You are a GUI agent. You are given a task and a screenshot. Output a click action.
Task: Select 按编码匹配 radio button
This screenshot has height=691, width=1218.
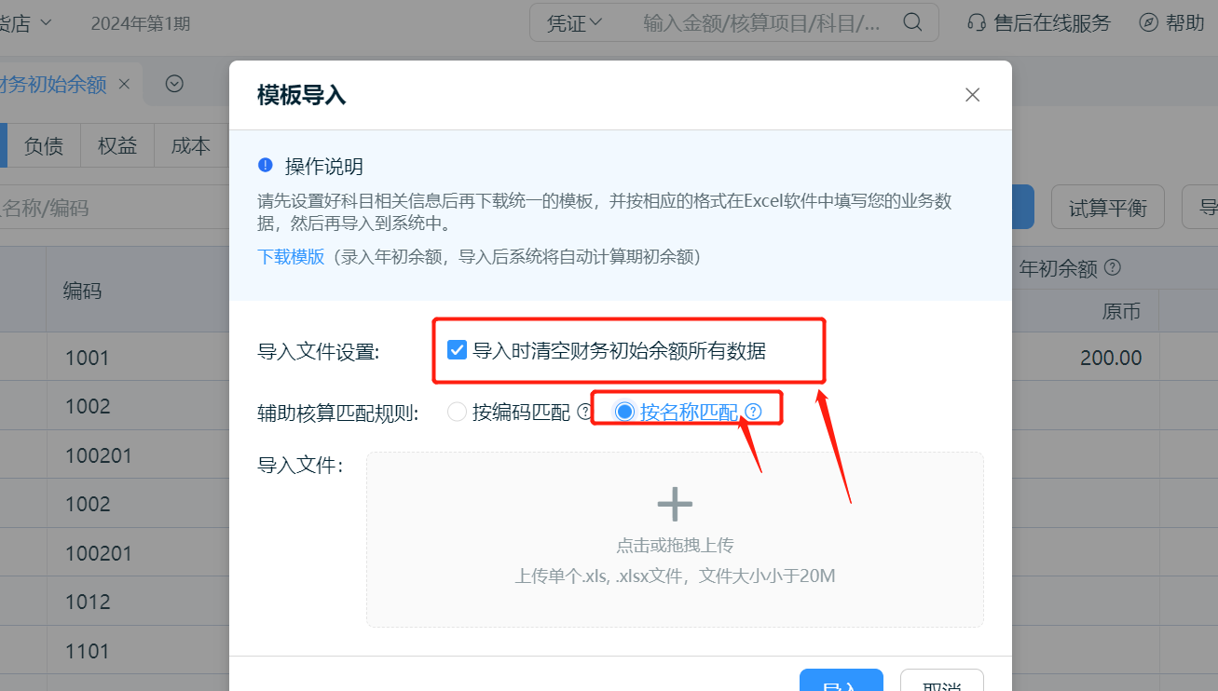[457, 412]
